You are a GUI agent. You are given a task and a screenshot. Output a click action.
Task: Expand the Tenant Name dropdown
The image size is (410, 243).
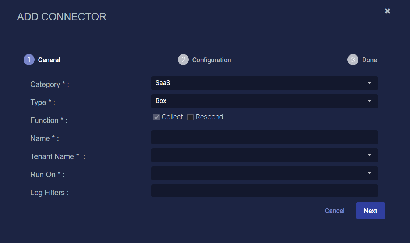[x=264, y=155]
